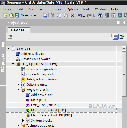
Task: Click the Print icon in toolbar
Action: pos(45,15)
